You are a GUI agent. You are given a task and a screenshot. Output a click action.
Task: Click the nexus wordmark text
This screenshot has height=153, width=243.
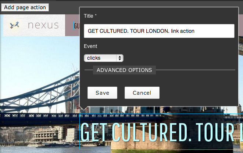tap(43, 25)
